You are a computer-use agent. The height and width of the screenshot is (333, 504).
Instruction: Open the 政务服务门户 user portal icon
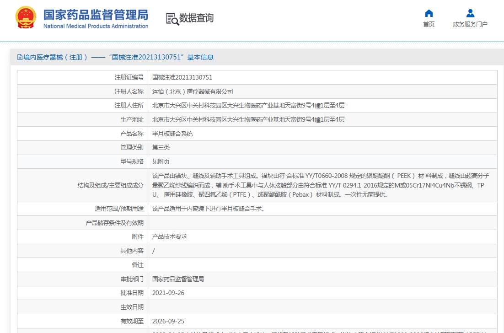click(470, 13)
